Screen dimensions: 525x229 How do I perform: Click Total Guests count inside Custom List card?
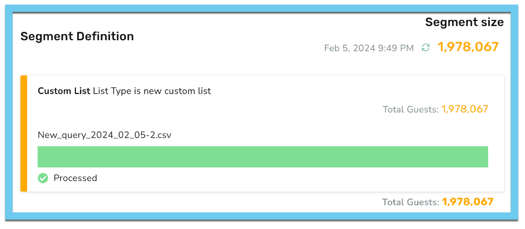point(464,109)
